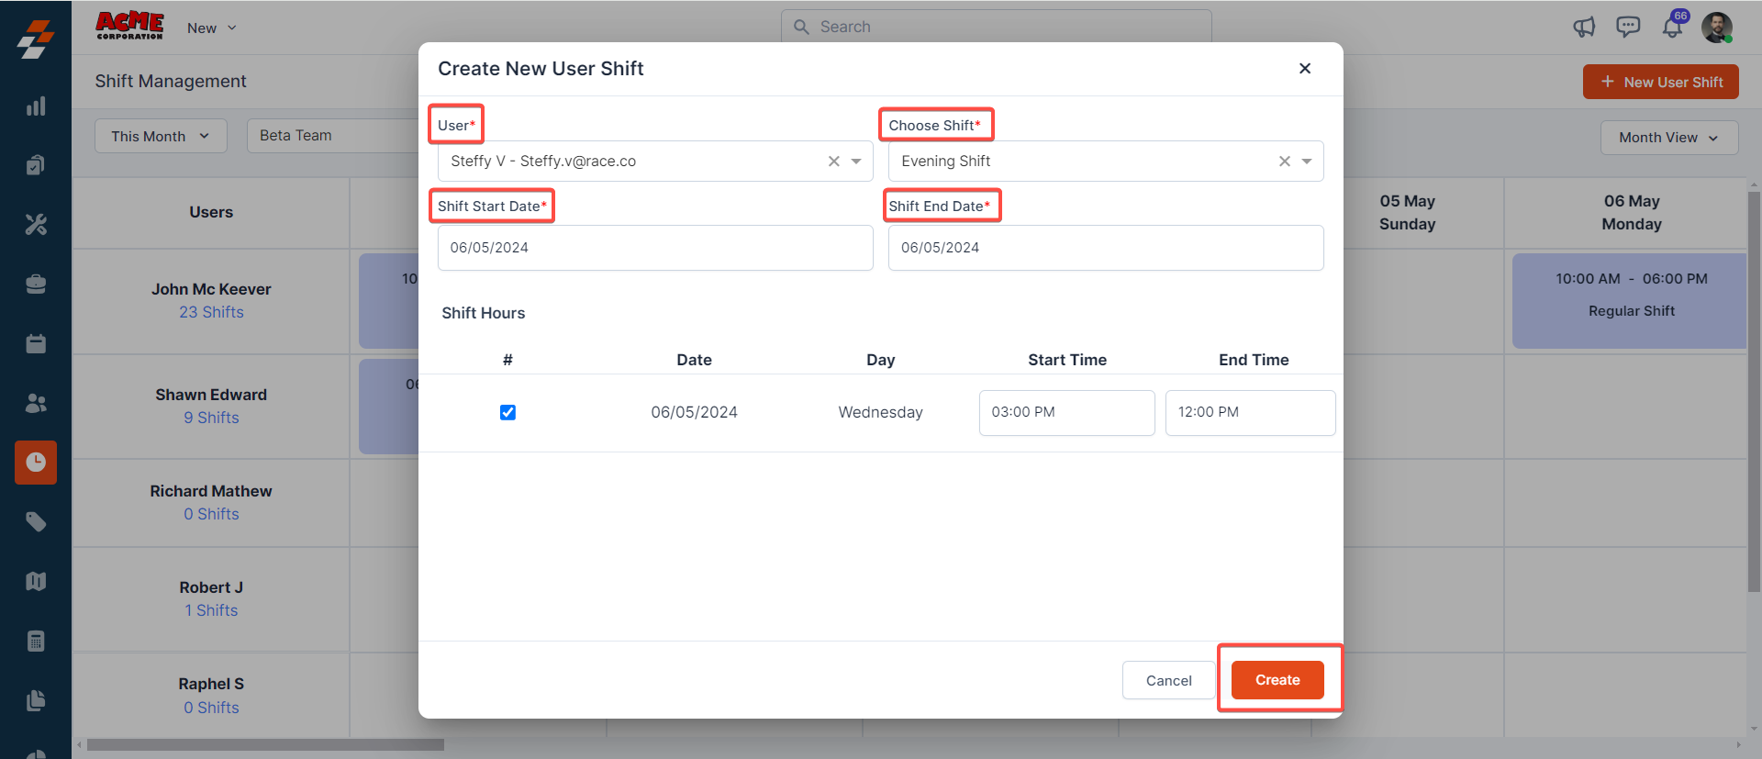Open the price tag sidebar icon
The image size is (1762, 759).
[36, 522]
